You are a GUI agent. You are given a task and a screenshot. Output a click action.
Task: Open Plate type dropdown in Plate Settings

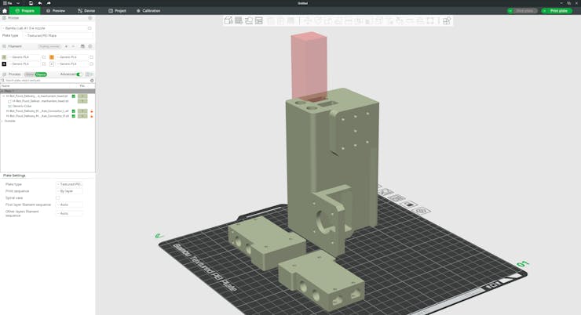(x=69, y=184)
